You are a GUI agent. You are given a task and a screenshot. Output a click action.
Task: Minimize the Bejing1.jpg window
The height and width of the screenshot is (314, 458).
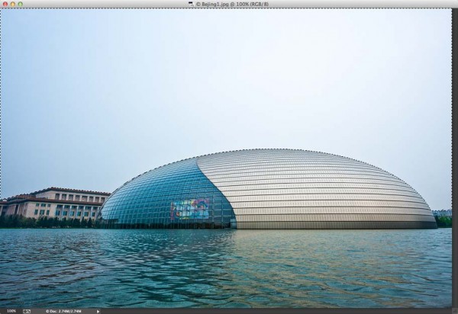[13, 4]
